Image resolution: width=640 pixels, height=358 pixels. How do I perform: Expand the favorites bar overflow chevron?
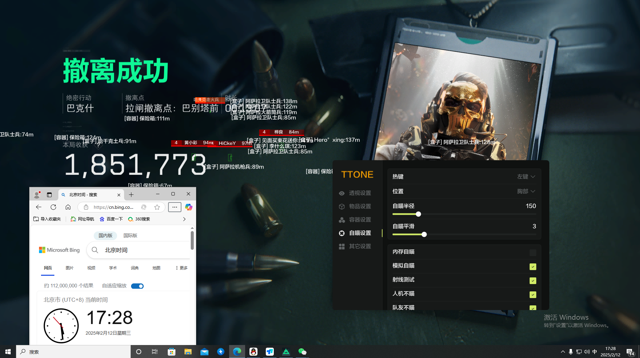tap(184, 219)
